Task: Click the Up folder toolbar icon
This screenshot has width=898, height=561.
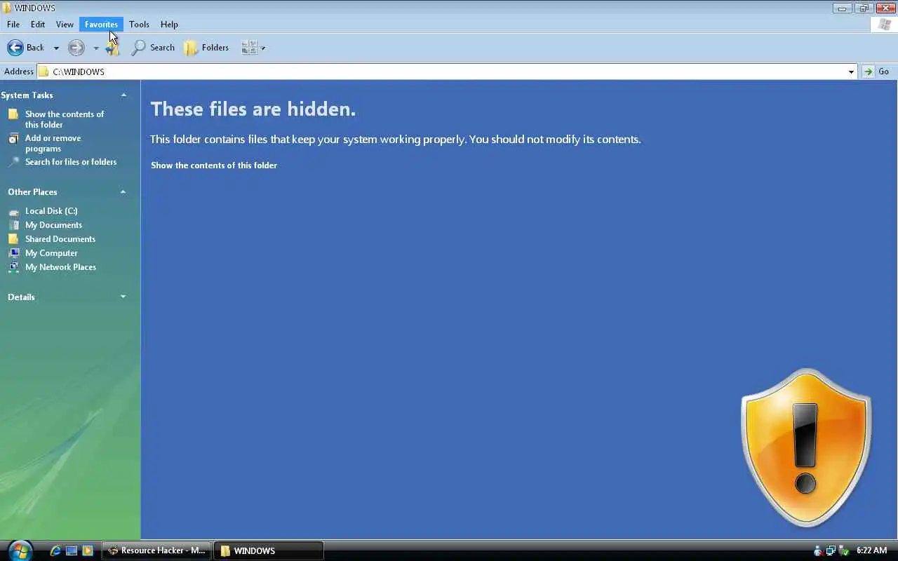Action: [x=113, y=48]
